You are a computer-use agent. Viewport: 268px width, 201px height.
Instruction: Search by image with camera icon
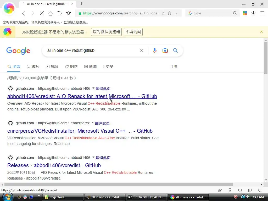pos(165,51)
